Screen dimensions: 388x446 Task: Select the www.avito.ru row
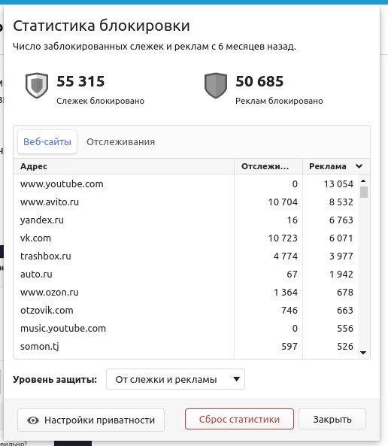[186, 202]
